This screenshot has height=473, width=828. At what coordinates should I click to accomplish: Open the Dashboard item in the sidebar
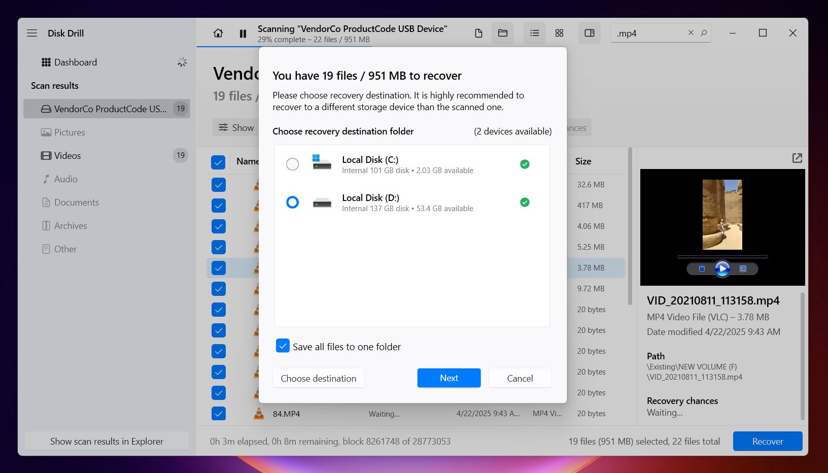pyautogui.click(x=76, y=62)
